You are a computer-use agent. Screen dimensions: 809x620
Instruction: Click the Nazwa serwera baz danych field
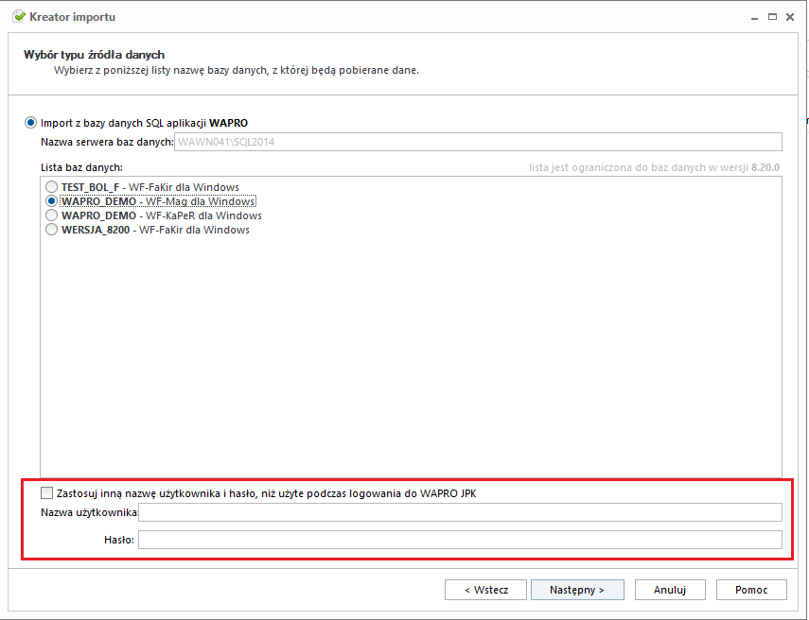pyautogui.click(x=478, y=142)
